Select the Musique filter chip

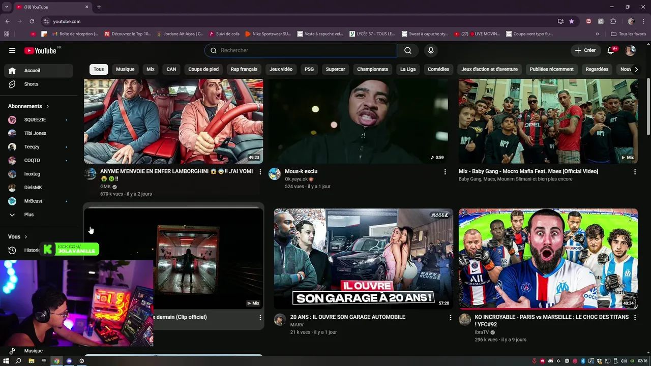[125, 69]
